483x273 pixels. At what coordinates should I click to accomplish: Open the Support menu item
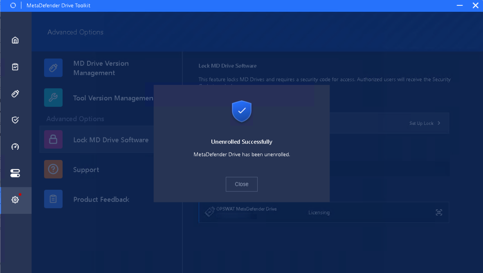86,170
